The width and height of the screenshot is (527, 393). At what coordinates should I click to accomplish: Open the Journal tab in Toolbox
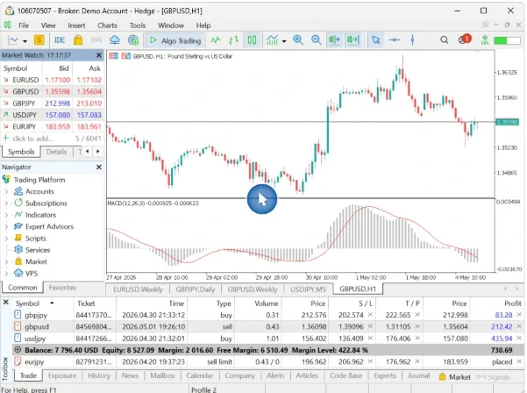(418, 375)
